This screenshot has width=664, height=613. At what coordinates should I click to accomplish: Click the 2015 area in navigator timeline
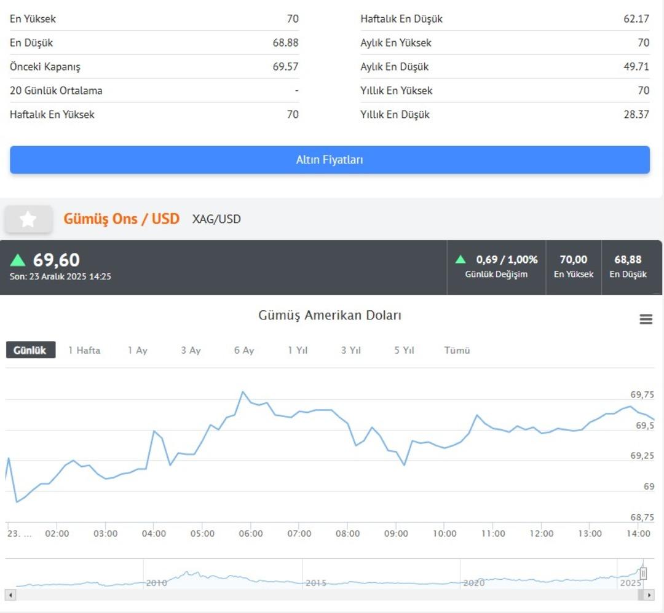[x=316, y=580]
